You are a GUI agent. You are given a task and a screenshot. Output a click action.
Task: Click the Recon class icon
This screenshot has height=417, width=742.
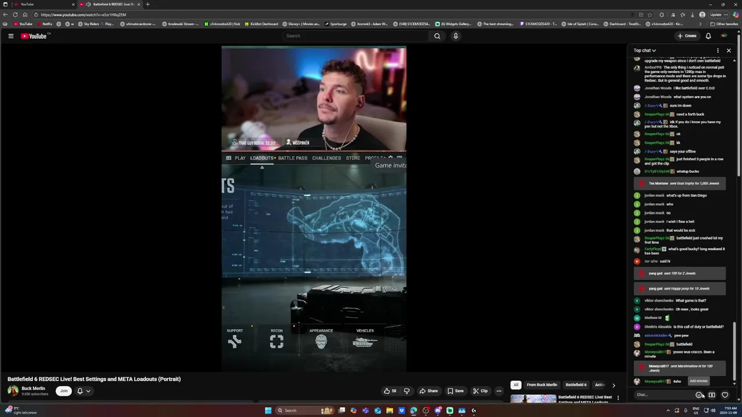[x=277, y=342]
